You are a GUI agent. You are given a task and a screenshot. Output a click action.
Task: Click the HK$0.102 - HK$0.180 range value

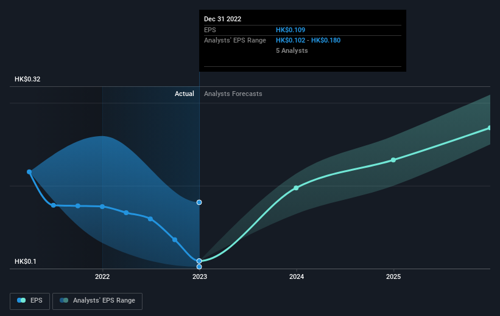point(308,41)
